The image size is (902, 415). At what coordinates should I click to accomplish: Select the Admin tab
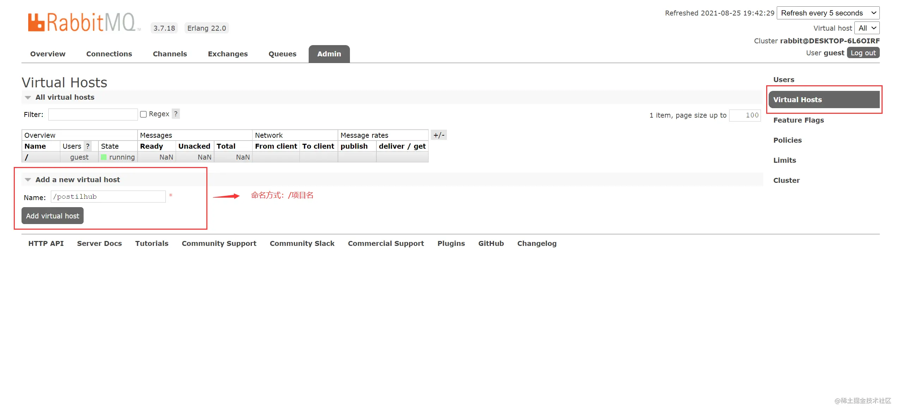pyautogui.click(x=329, y=54)
